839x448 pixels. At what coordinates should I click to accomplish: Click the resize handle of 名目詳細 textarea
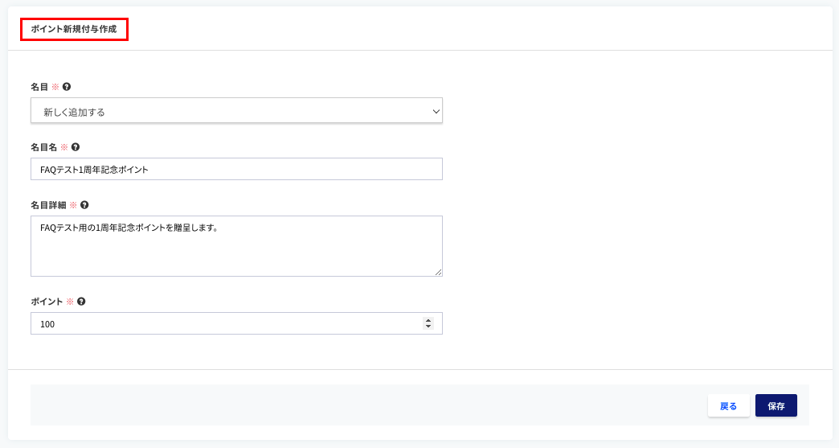coord(438,272)
